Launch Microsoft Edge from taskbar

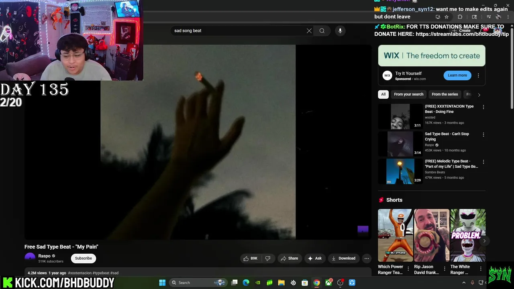pos(246,283)
